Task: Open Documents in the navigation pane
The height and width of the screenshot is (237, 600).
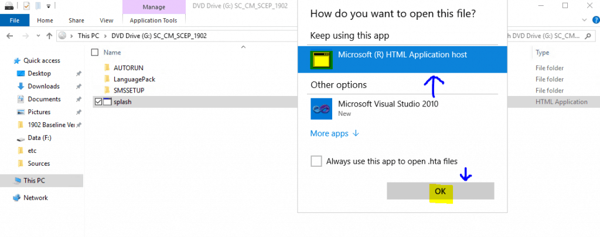Action: coord(44,99)
